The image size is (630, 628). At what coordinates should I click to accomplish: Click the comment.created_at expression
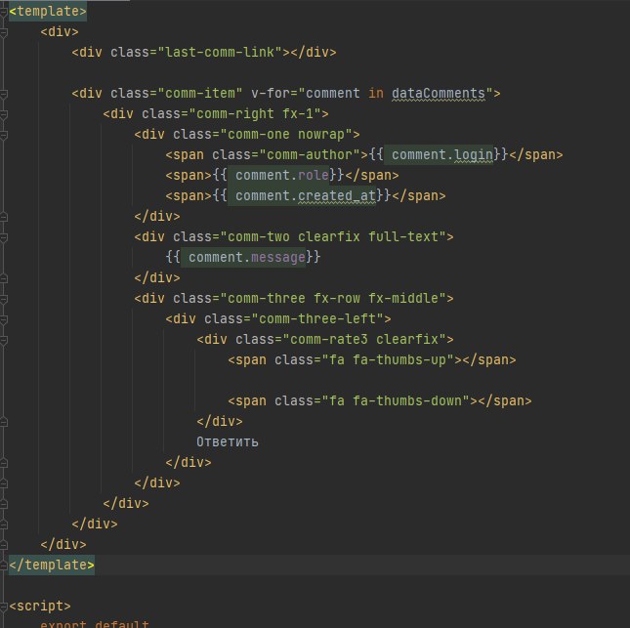point(306,195)
